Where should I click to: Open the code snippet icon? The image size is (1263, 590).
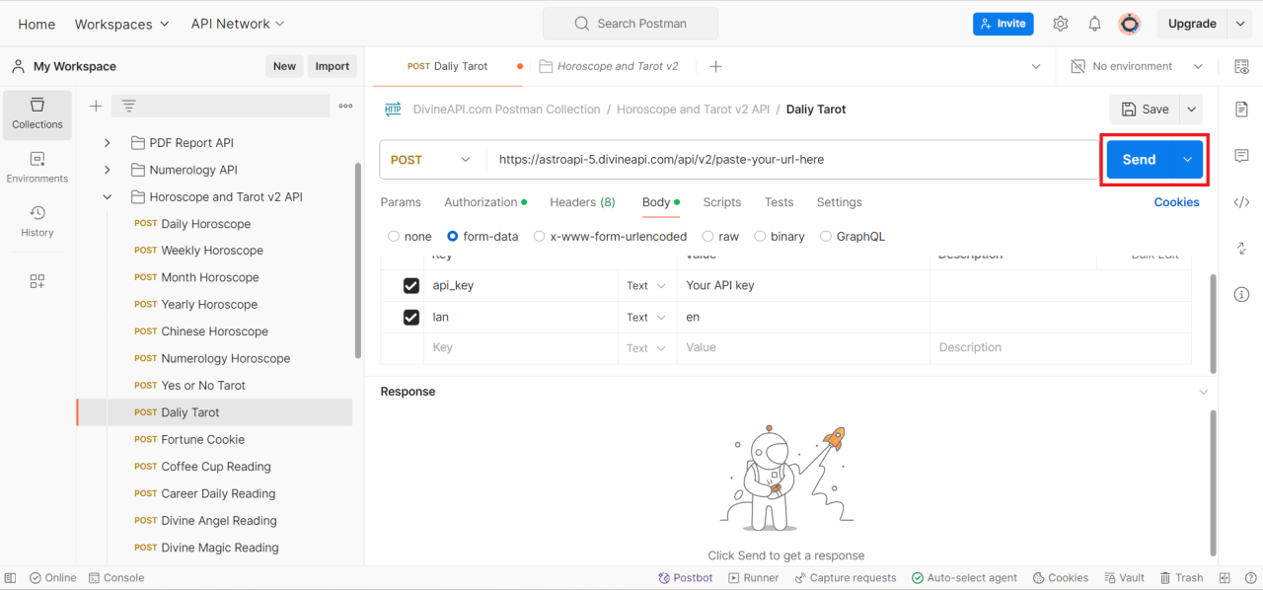coord(1241,202)
